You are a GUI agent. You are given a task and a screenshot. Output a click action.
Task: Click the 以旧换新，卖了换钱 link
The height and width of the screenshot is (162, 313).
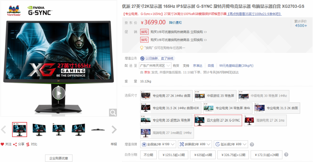coord(160,58)
